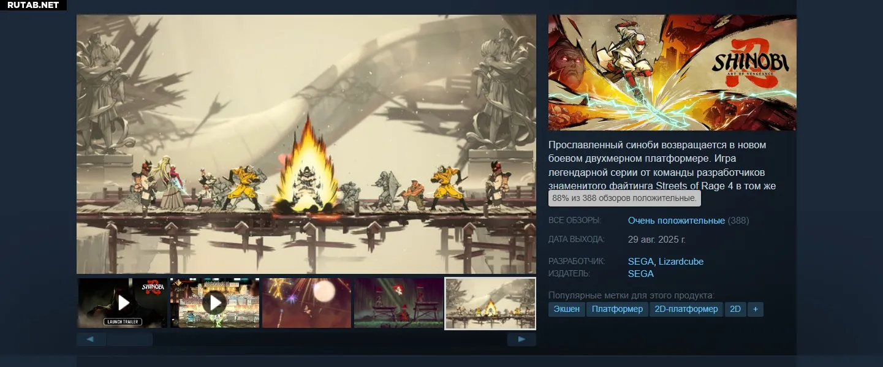Select the green forest screenshot thumbnail
This screenshot has width=883, height=367.
click(398, 303)
